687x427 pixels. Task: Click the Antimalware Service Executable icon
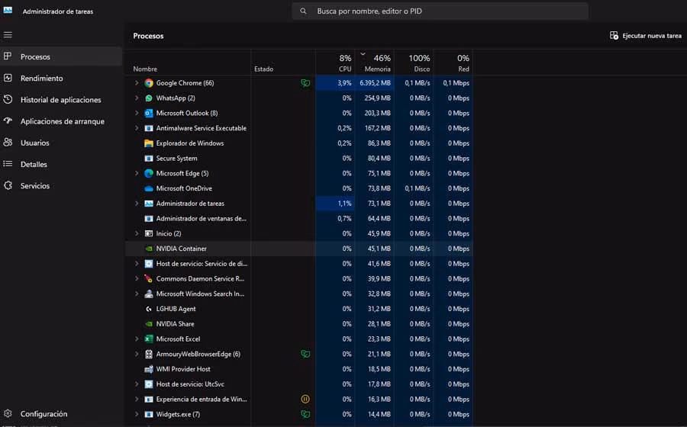tap(149, 129)
